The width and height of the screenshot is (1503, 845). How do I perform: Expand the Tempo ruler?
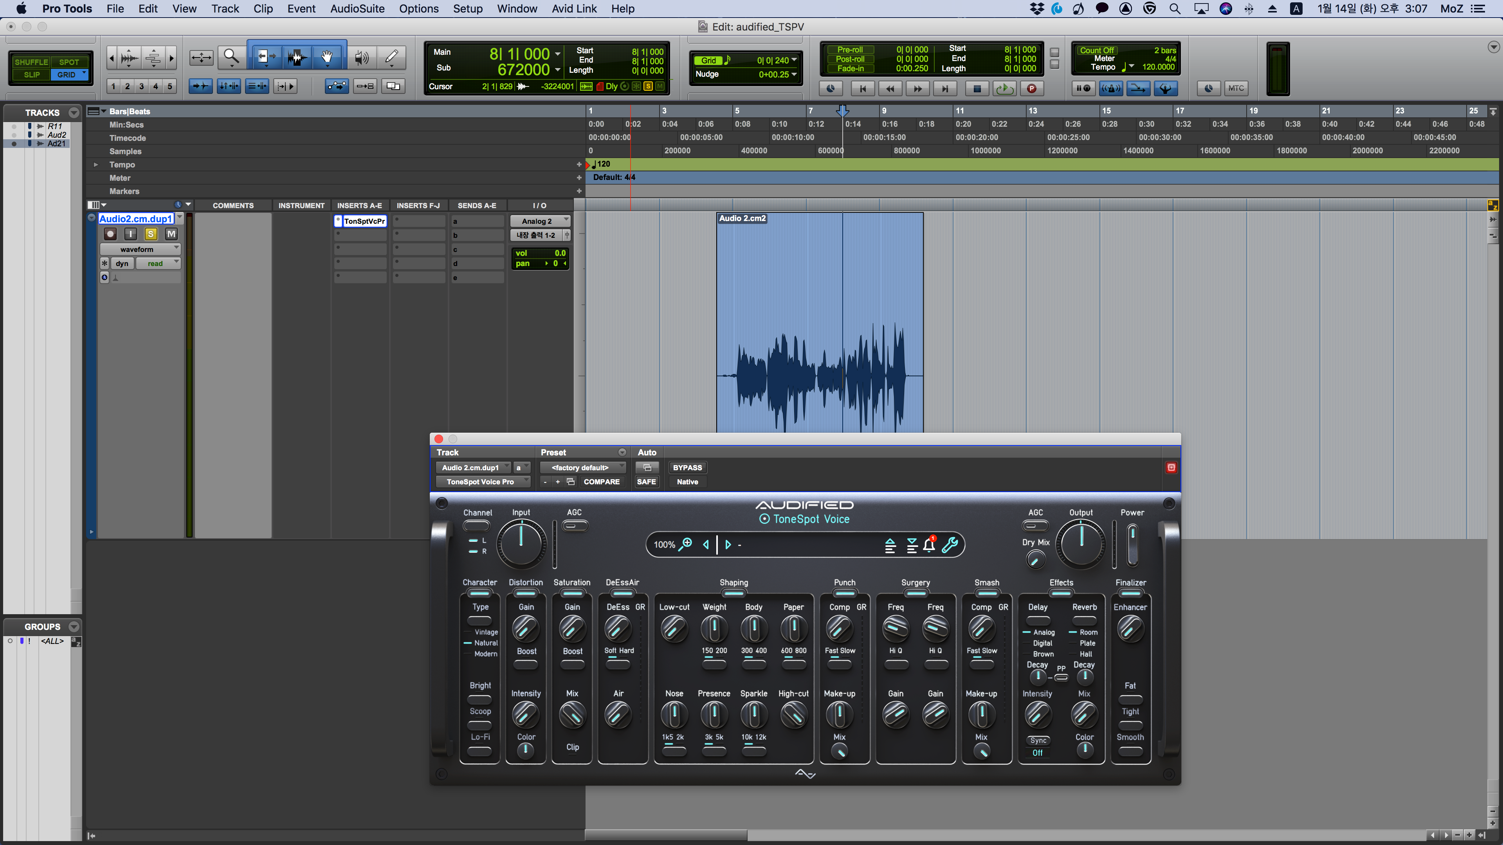96,164
